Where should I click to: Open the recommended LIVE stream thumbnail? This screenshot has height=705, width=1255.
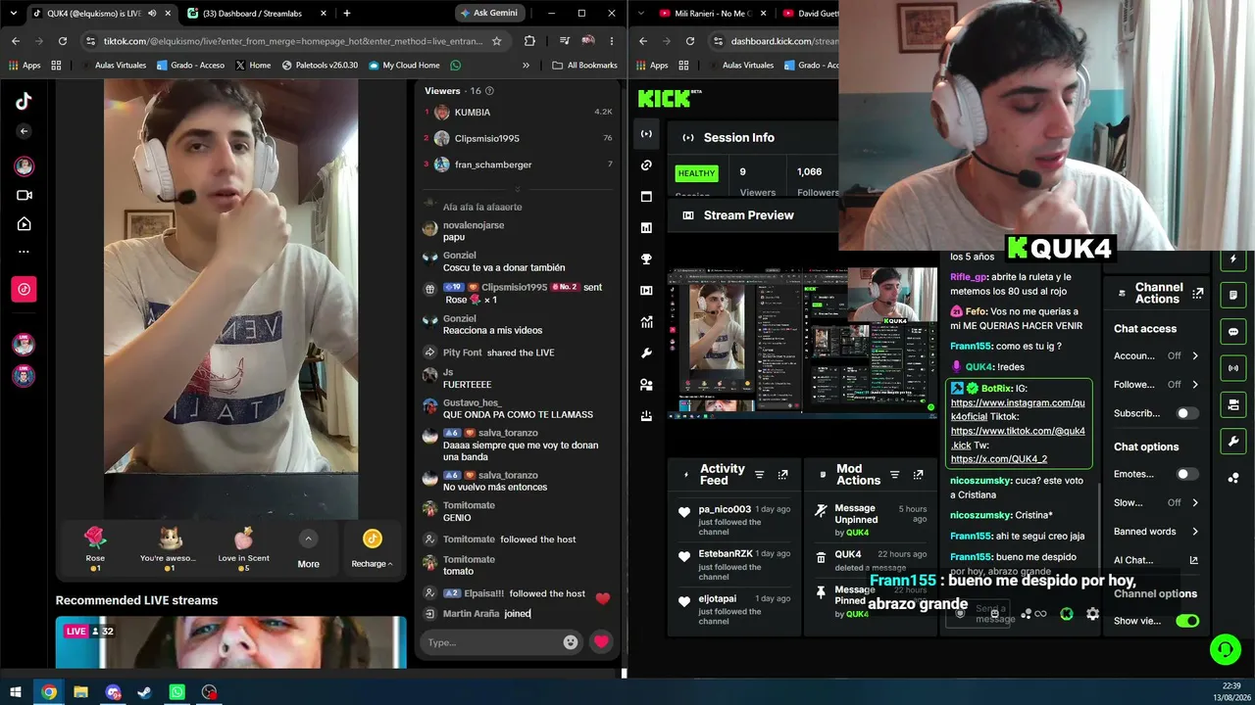[230, 642]
